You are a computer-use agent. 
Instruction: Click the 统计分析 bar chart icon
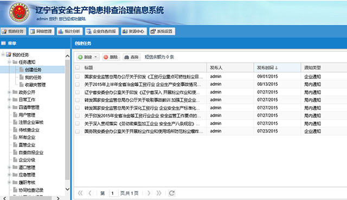click(61, 31)
